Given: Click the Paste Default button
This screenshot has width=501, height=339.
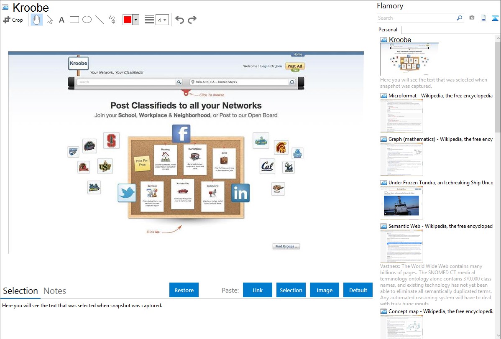Looking at the screenshot, I should (358, 290).
